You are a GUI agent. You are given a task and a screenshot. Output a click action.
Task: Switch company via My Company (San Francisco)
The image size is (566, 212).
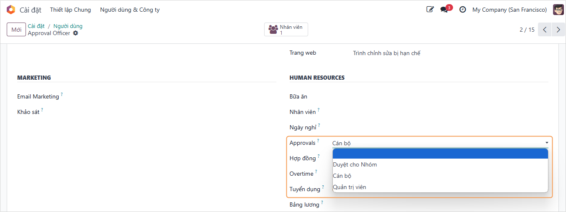click(x=509, y=10)
